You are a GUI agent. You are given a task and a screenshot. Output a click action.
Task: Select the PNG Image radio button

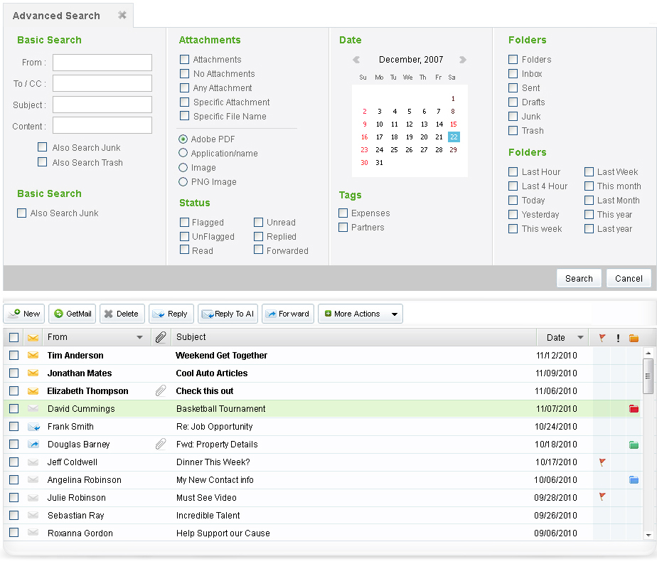tap(183, 181)
